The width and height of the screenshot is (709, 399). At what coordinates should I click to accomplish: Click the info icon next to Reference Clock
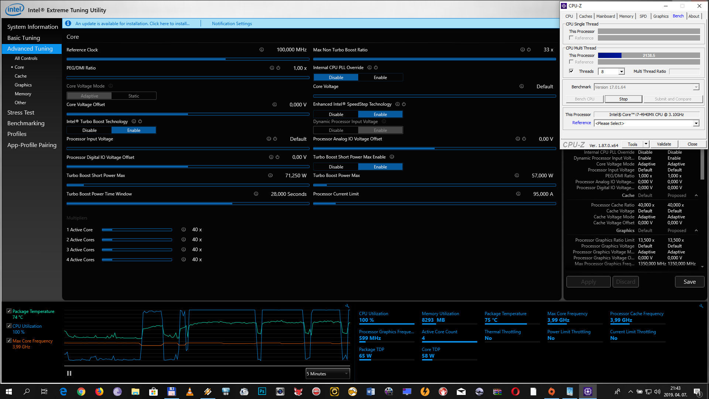pos(261,50)
